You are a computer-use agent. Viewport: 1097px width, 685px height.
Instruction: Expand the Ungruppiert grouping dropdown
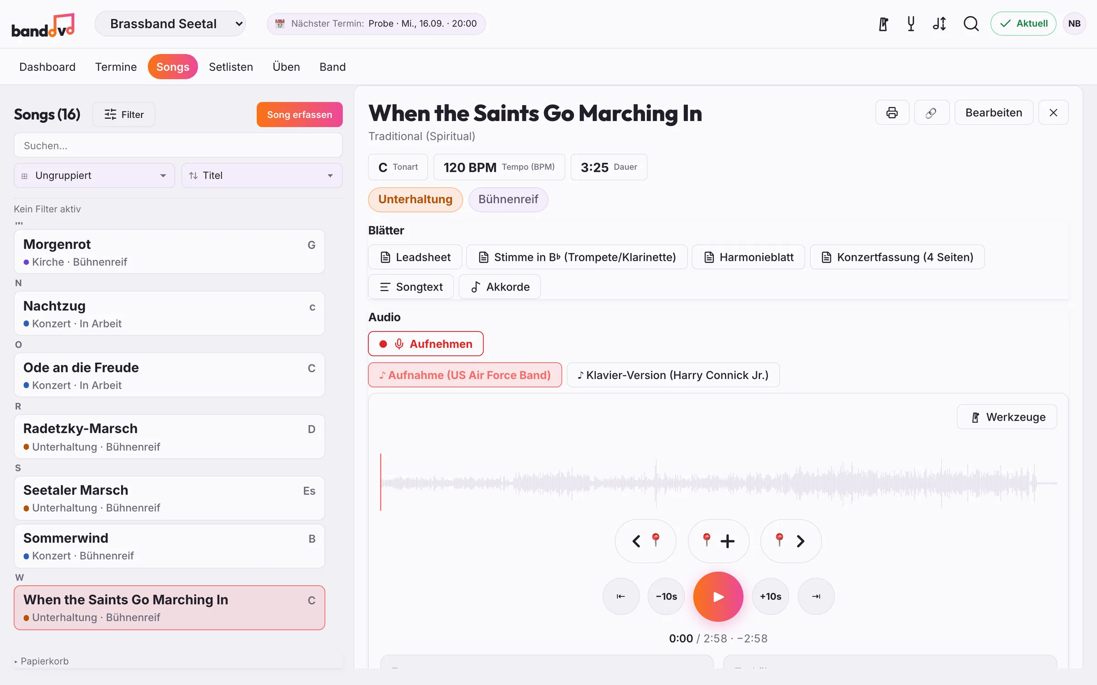[94, 175]
